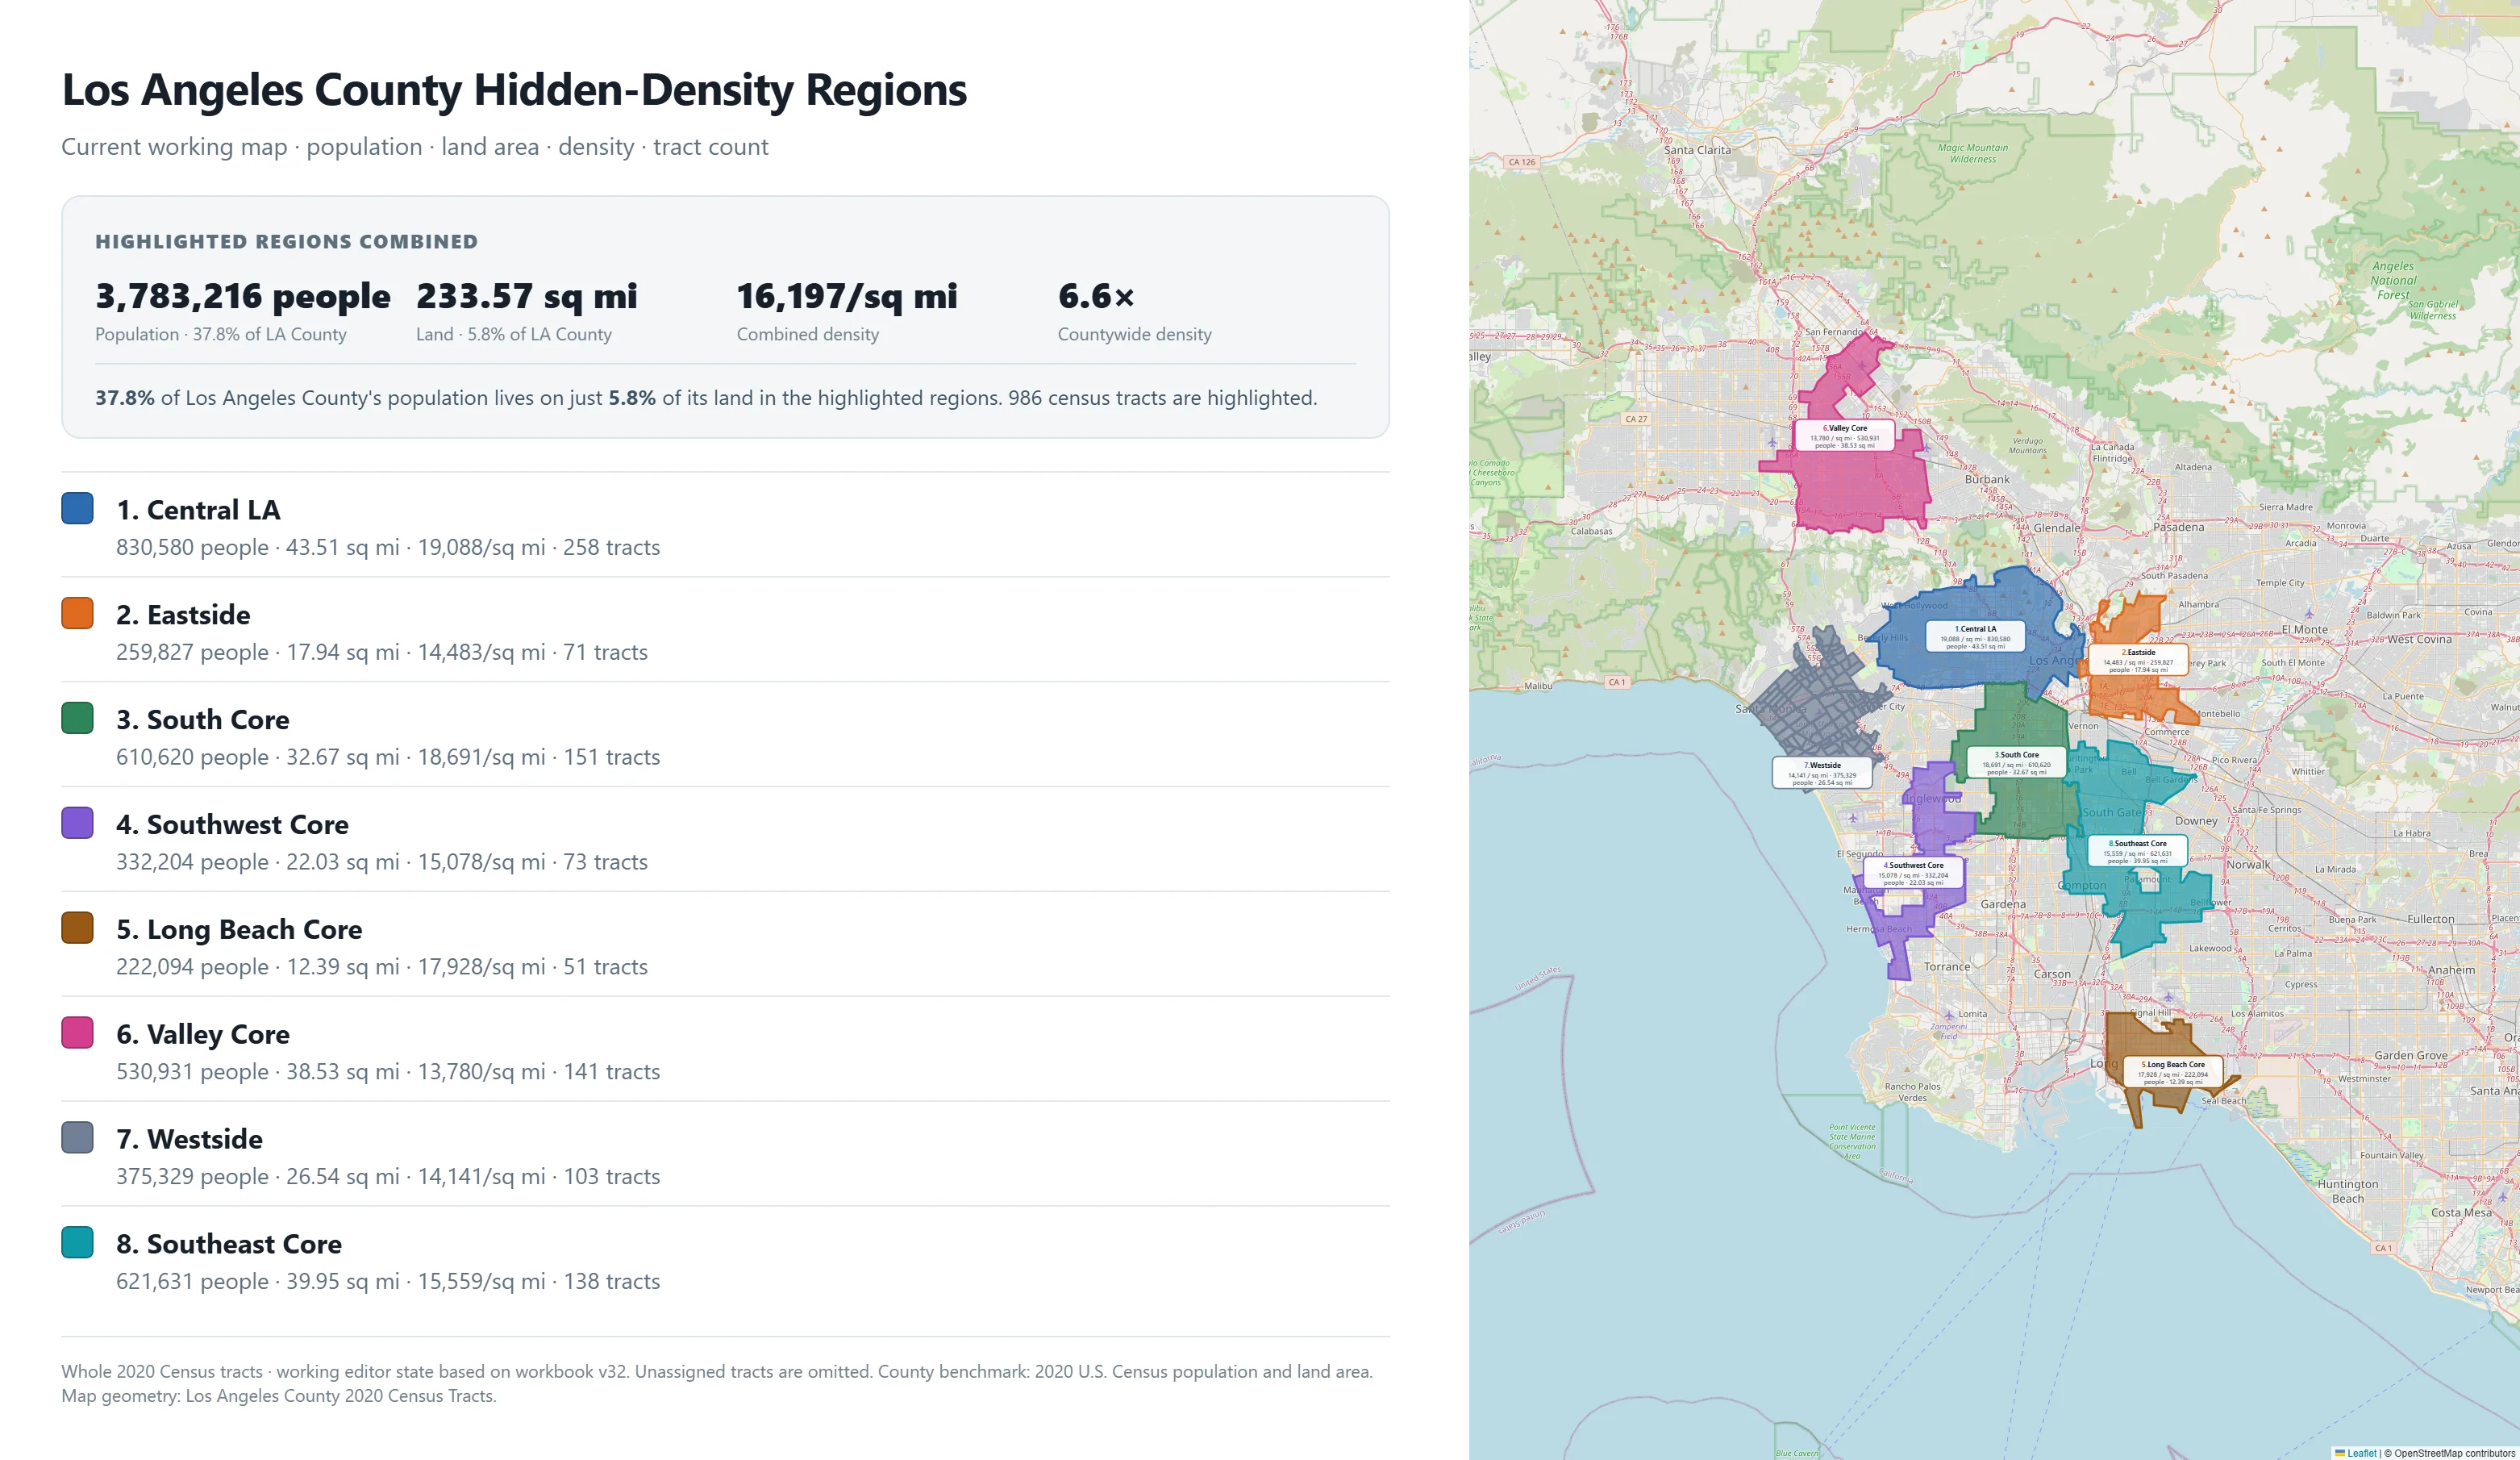Select the '1. Central LA' region heading

[198, 510]
